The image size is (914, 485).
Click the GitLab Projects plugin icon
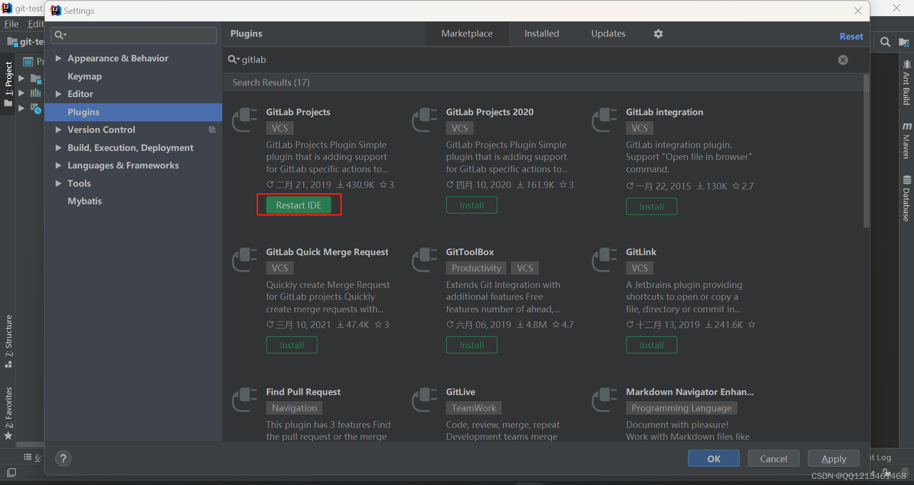[244, 120]
